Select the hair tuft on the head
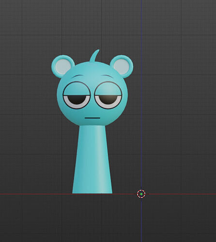Screen dimensions: 216x242 click(x=94, y=56)
